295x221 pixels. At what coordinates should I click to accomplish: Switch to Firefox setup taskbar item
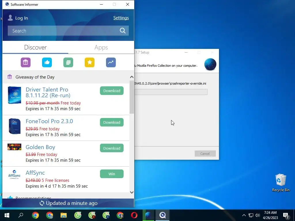[148, 215]
